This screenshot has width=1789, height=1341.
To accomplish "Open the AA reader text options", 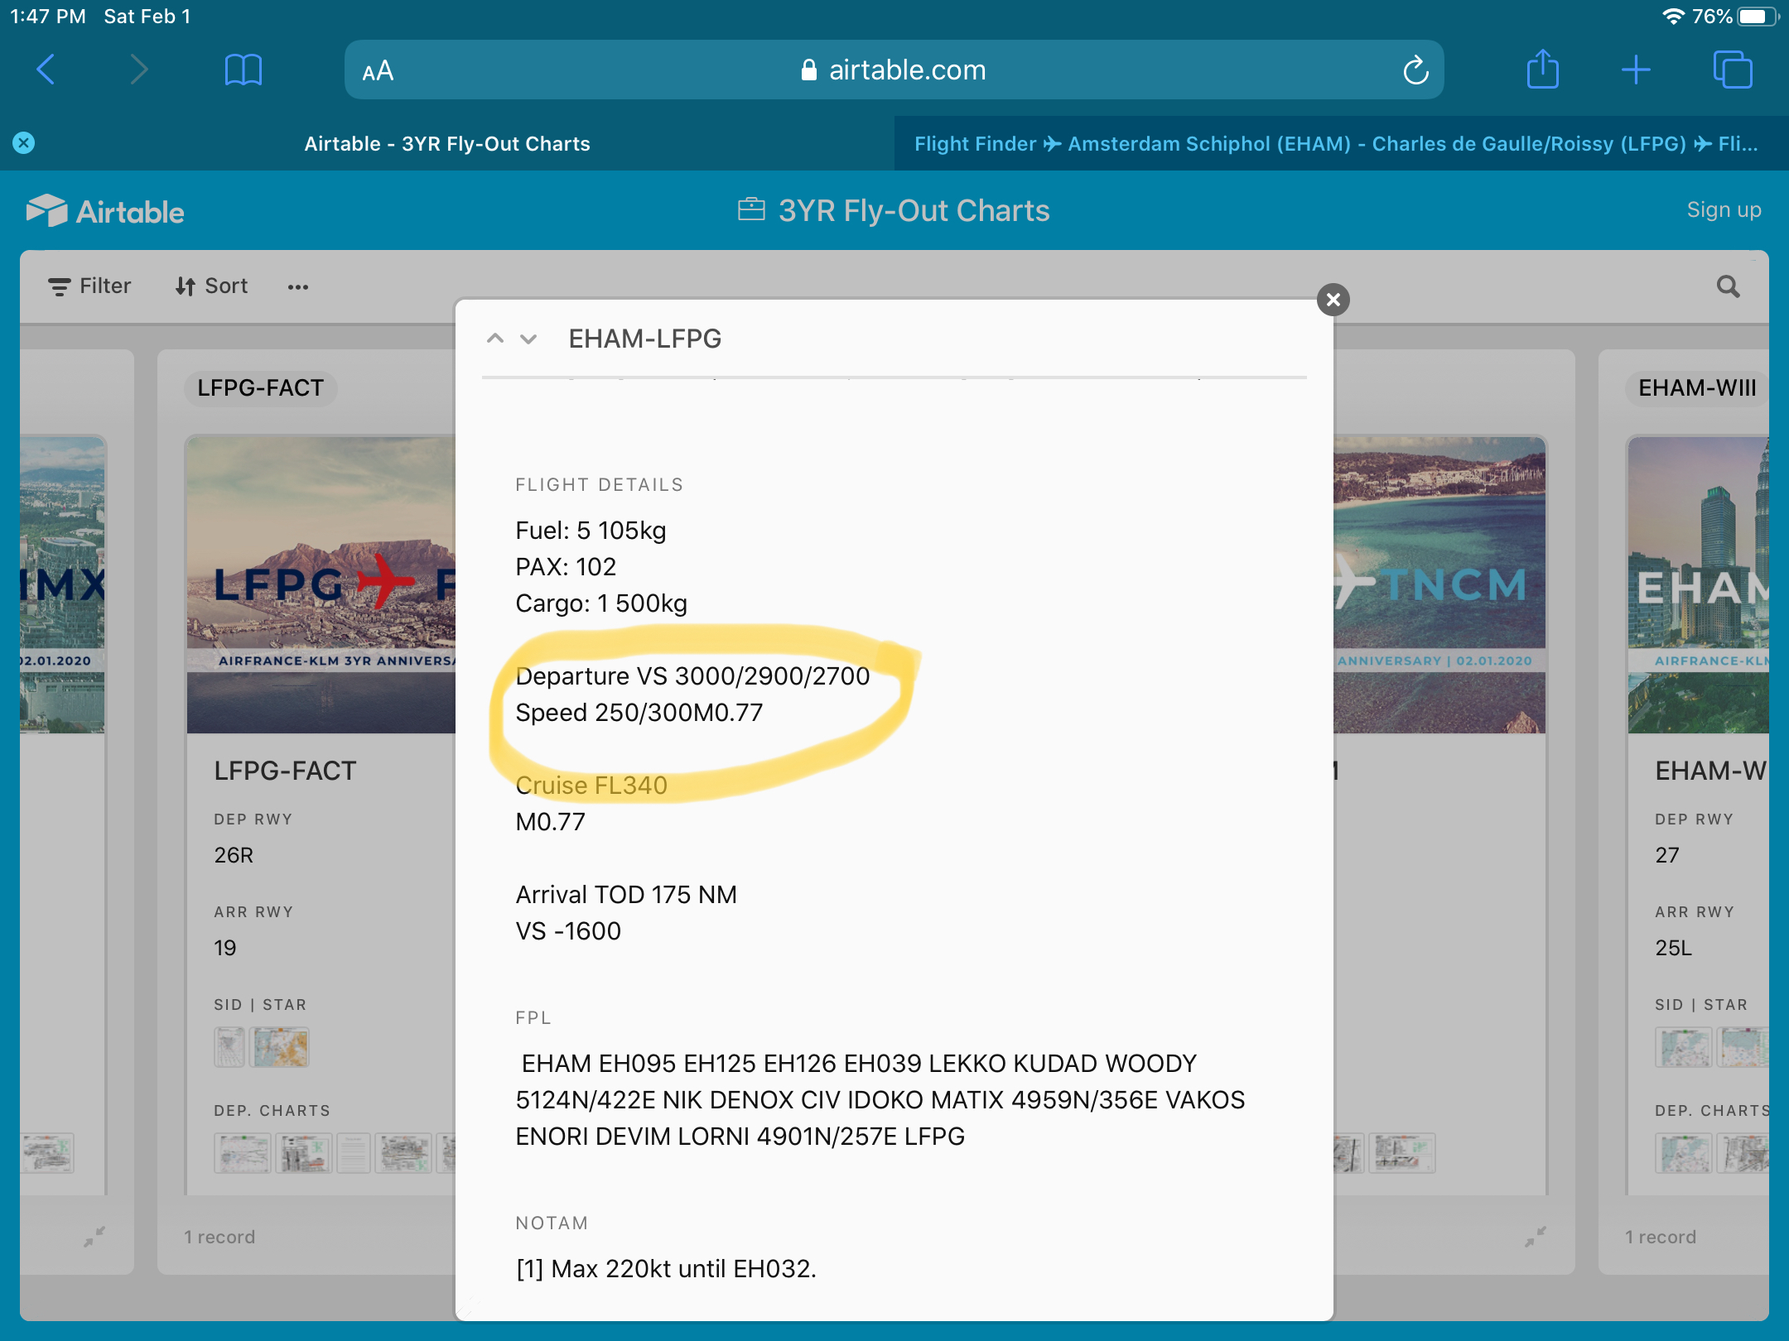I will coord(378,71).
